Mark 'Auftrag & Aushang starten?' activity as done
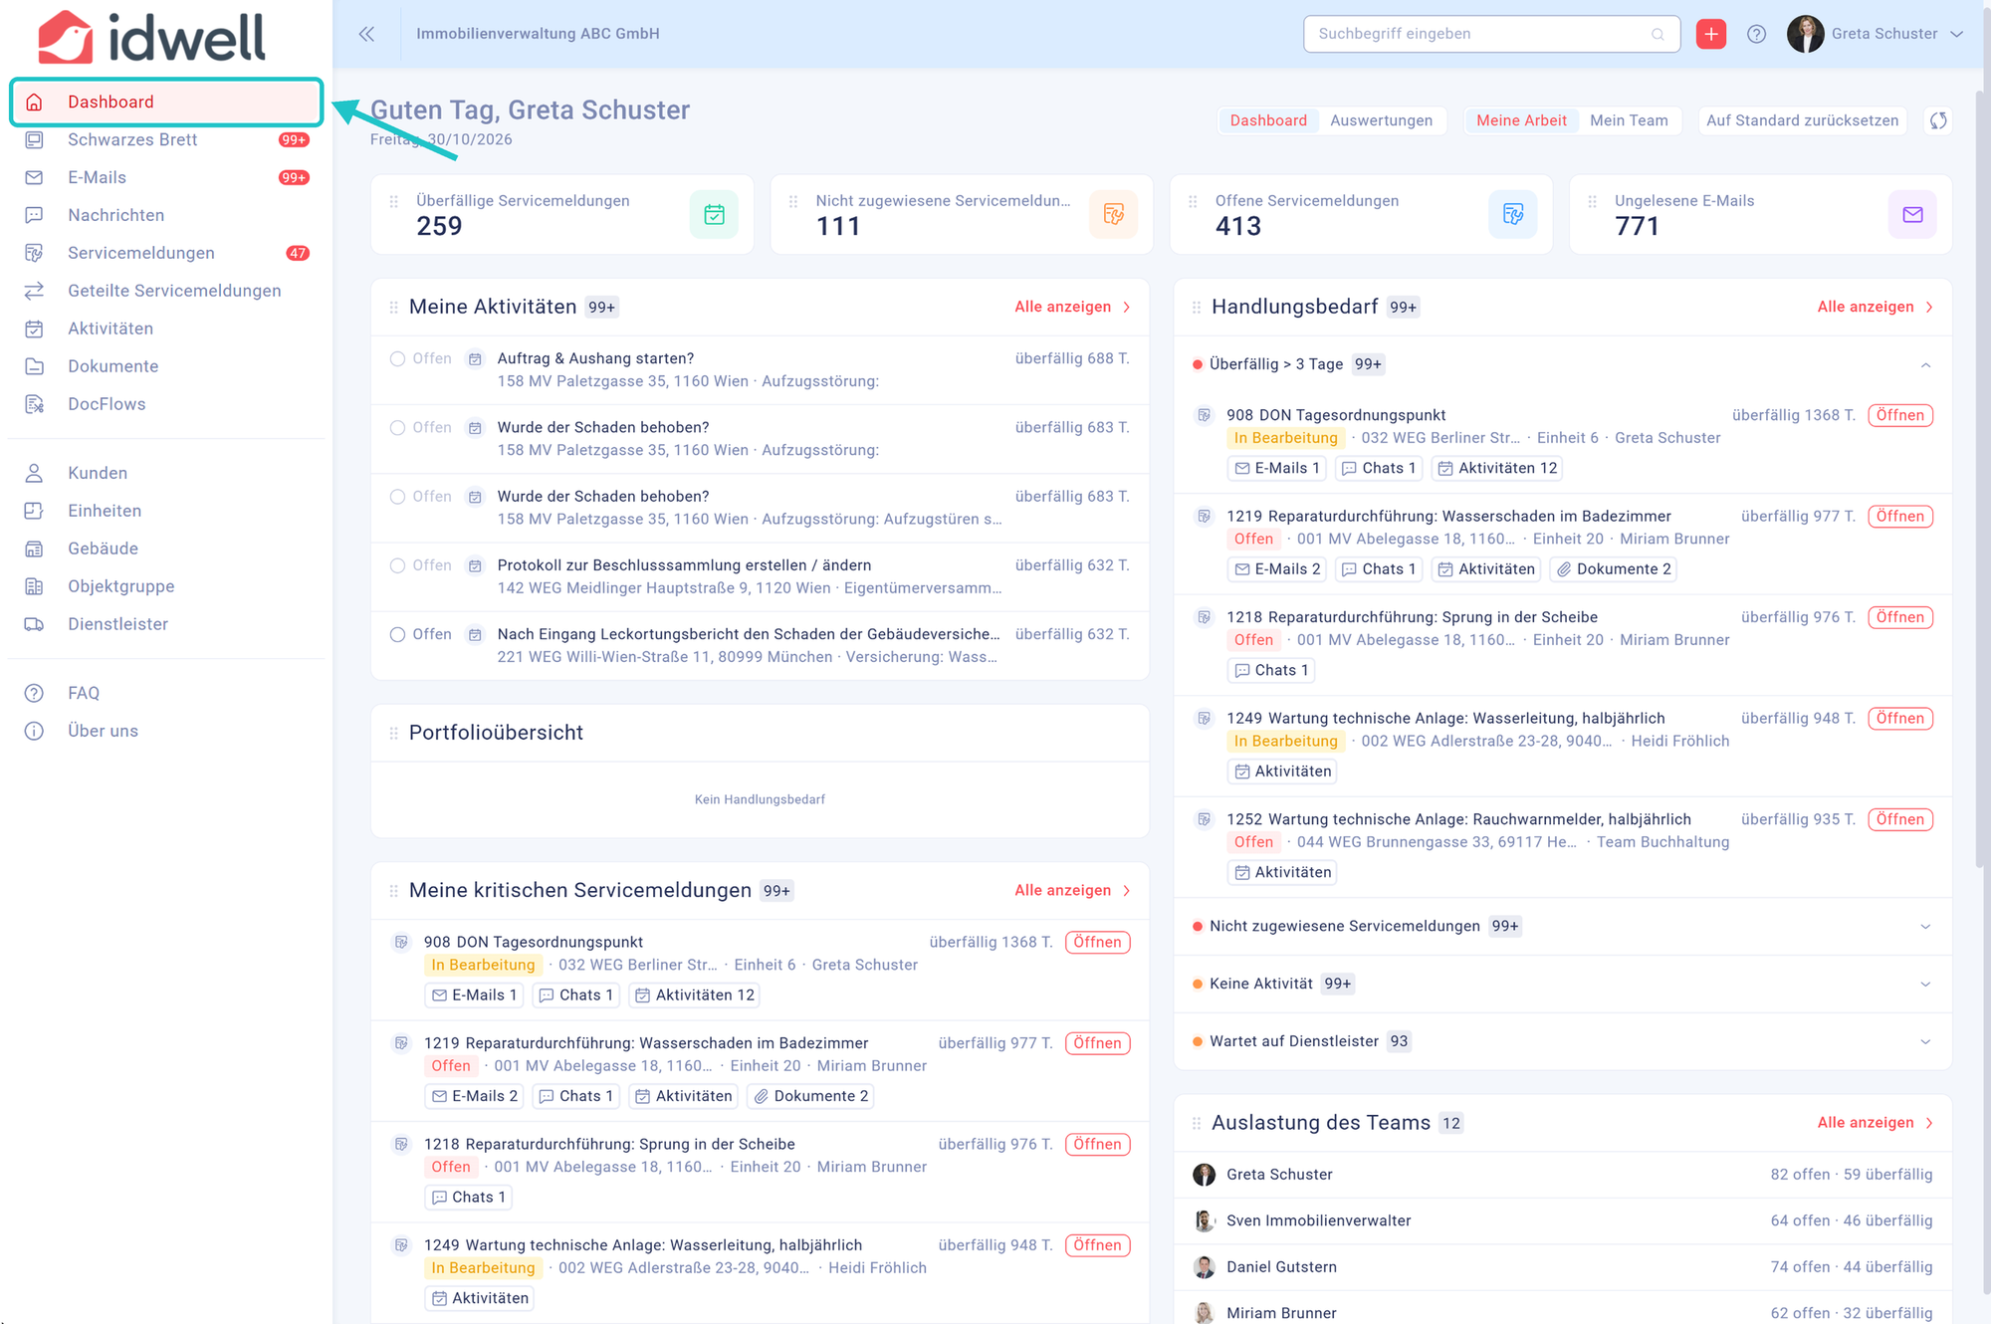This screenshot has width=1991, height=1324. pos(397,358)
